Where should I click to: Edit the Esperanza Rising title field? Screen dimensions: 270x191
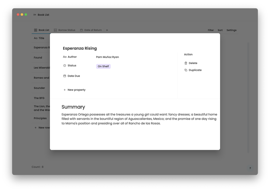pos(80,48)
